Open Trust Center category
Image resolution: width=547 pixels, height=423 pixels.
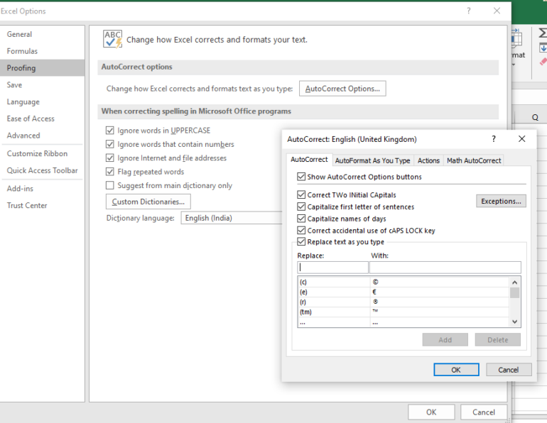[42, 205]
